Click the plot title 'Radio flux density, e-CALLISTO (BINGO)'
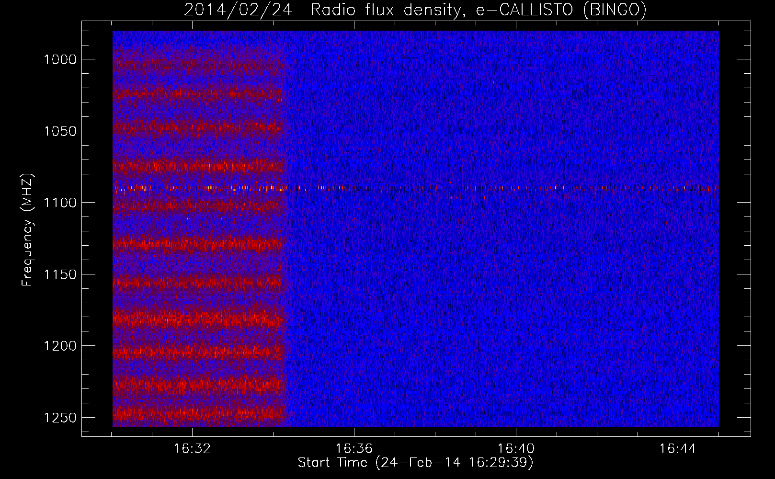This screenshot has height=479, width=775. (x=479, y=10)
